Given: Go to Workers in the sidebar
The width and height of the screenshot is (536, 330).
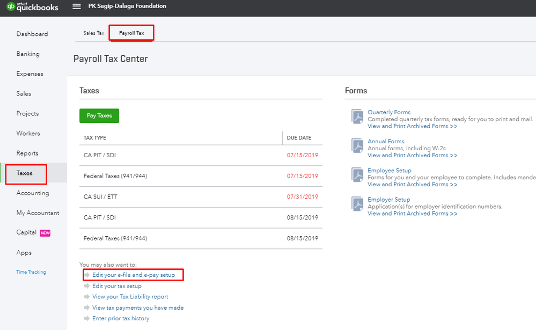Looking at the screenshot, I should [28, 133].
